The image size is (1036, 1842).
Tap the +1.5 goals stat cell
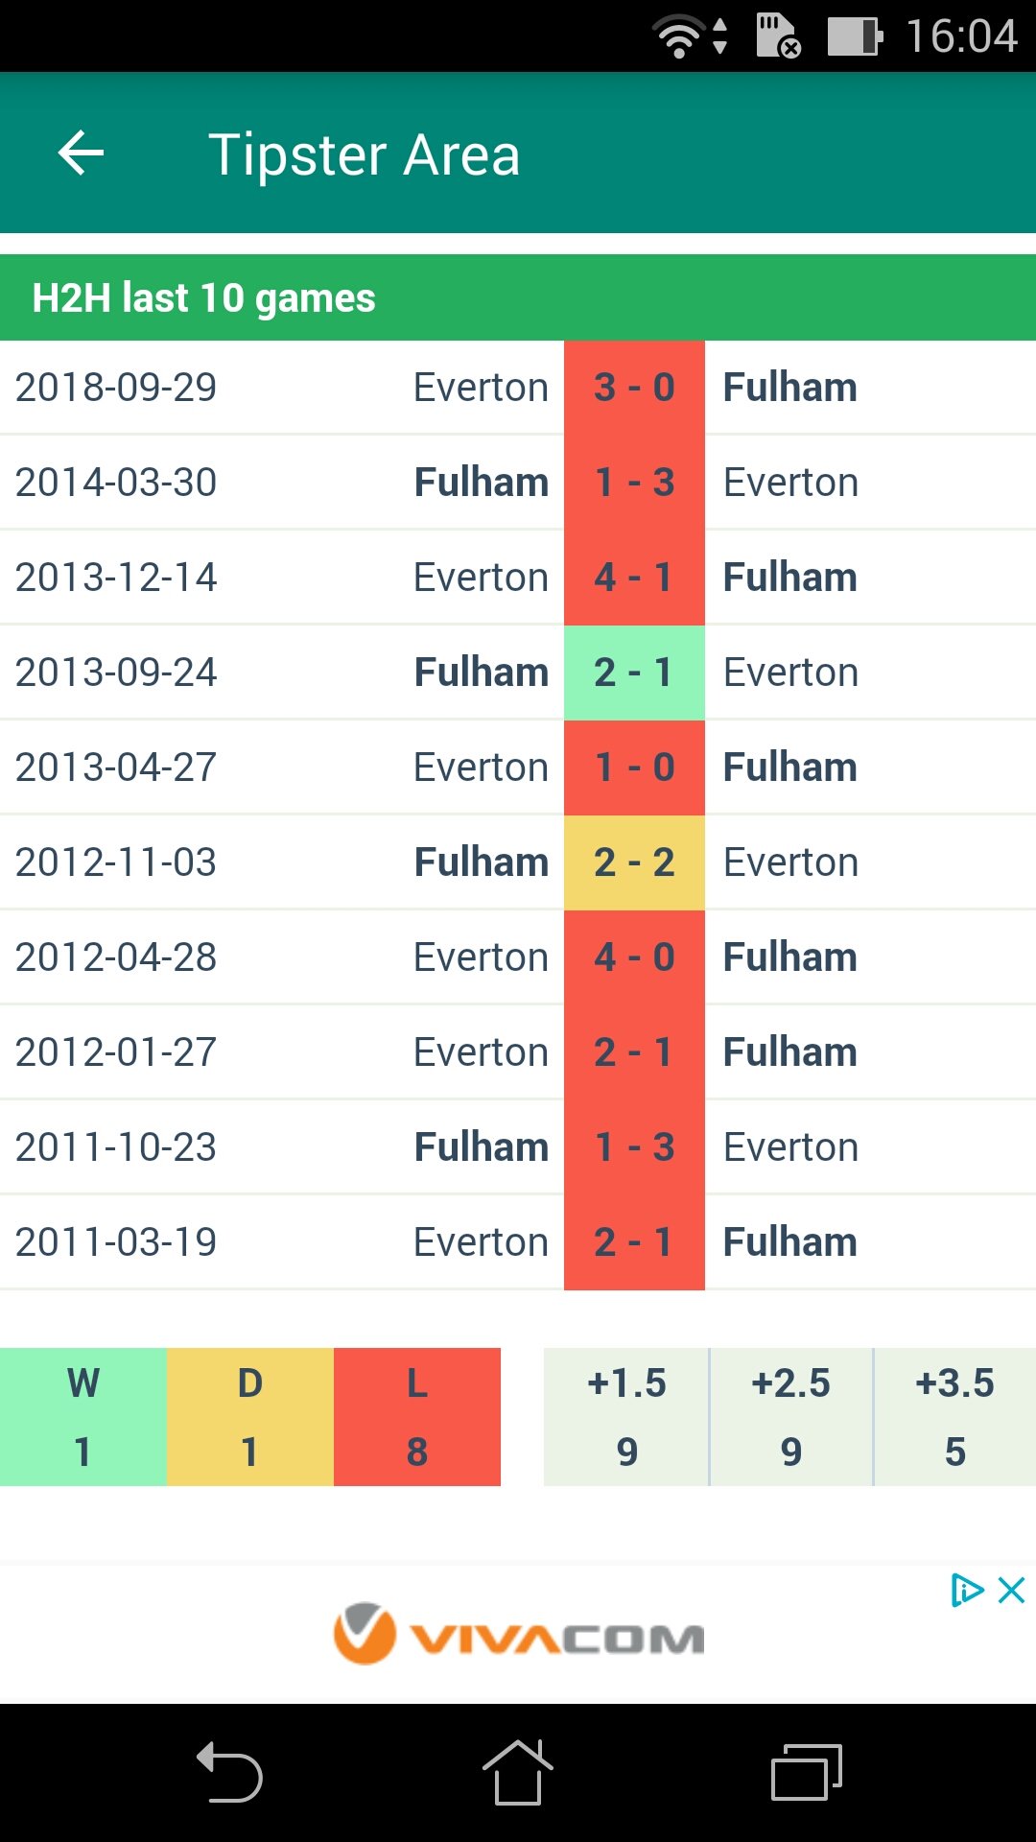626,1417
